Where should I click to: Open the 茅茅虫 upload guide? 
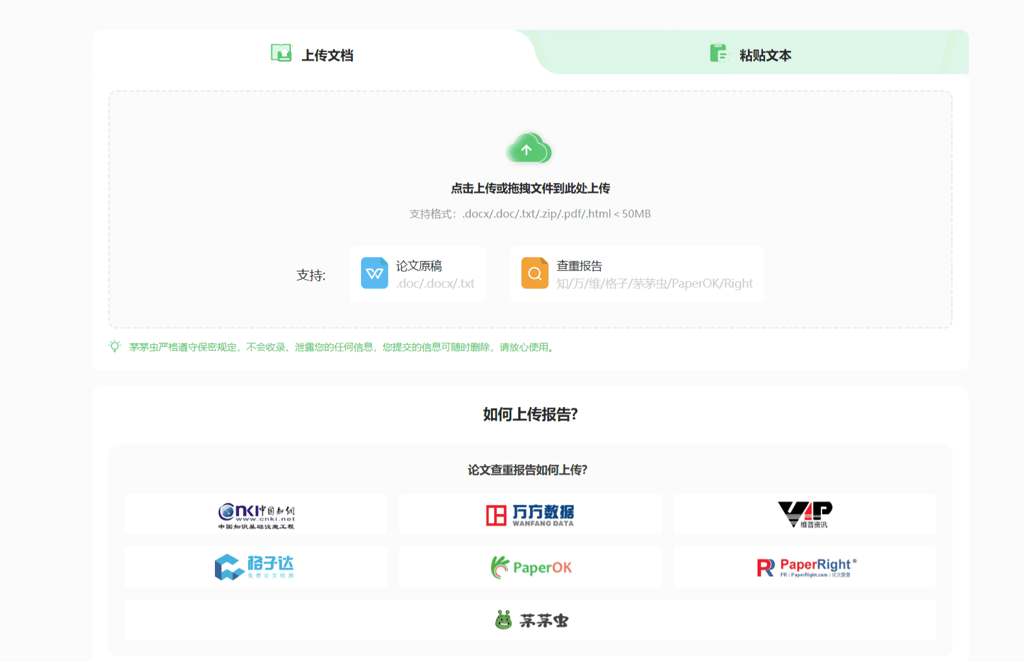click(531, 620)
